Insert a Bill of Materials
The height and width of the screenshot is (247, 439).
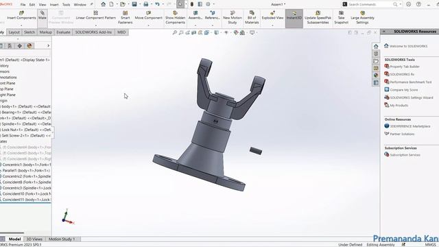(x=252, y=17)
